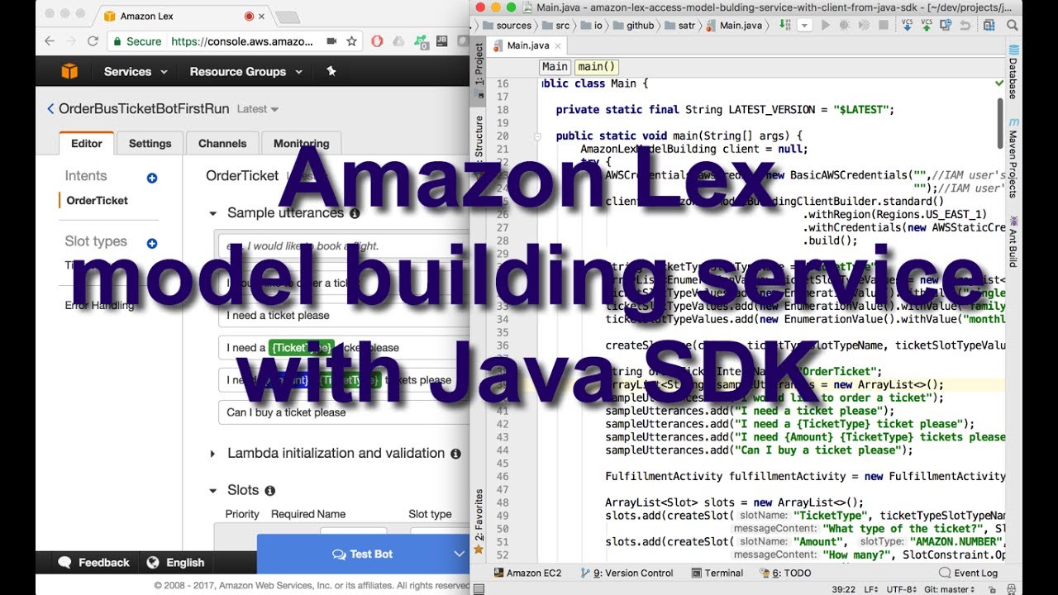The height and width of the screenshot is (595, 1058).
Task: Open the Amazon EC2 tool tab
Action: pos(527,573)
